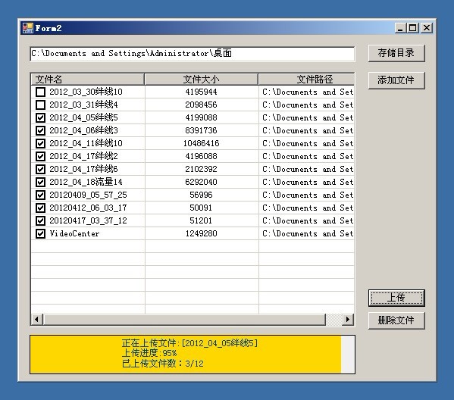Close the Form2 window
The image size is (454, 400).
click(x=427, y=28)
